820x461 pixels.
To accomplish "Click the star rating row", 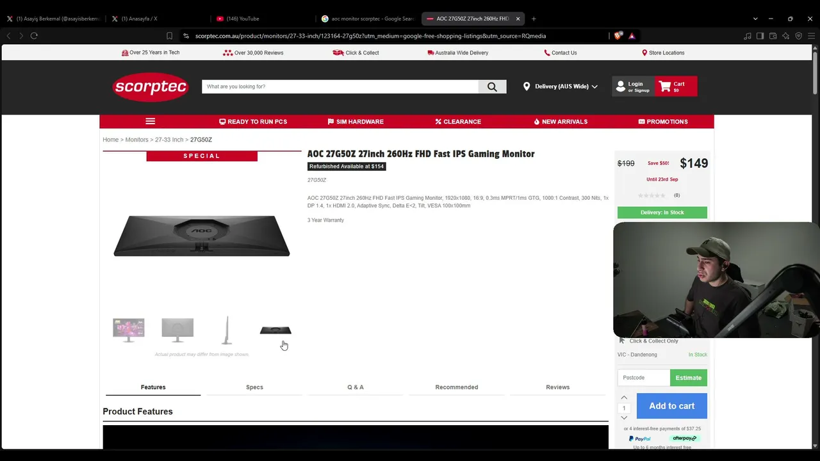I will [x=652, y=195].
